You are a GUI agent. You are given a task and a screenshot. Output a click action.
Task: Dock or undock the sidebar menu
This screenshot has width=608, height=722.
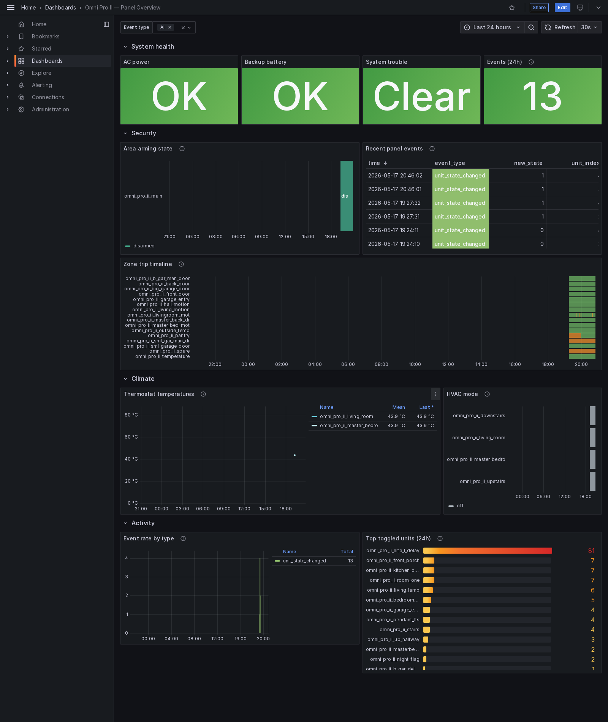[106, 24]
